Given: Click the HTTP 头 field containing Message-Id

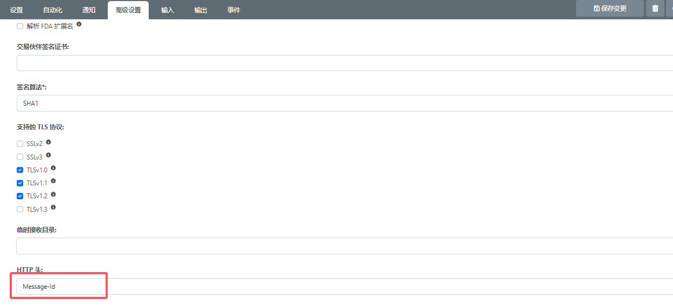Looking at the screenshot, I should (x=344, y=287).
